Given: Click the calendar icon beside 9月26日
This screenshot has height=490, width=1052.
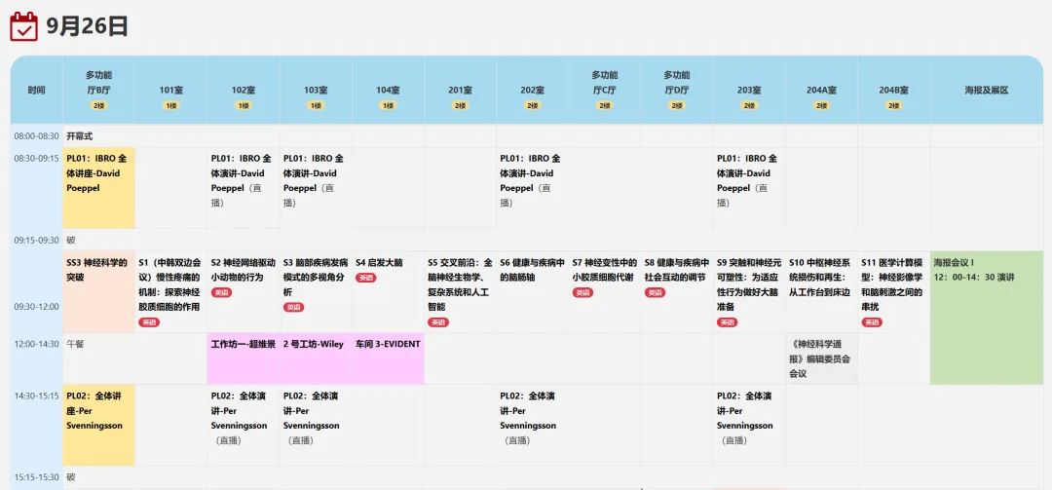Looking at the screenshot, I should 23,26.
